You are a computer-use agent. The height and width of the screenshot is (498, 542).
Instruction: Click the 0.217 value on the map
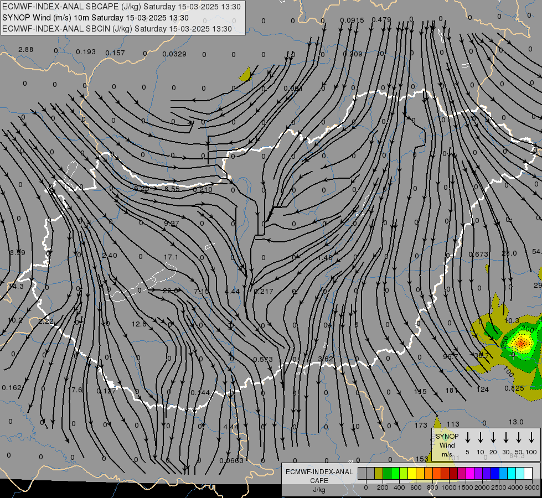tap(264, 292)
